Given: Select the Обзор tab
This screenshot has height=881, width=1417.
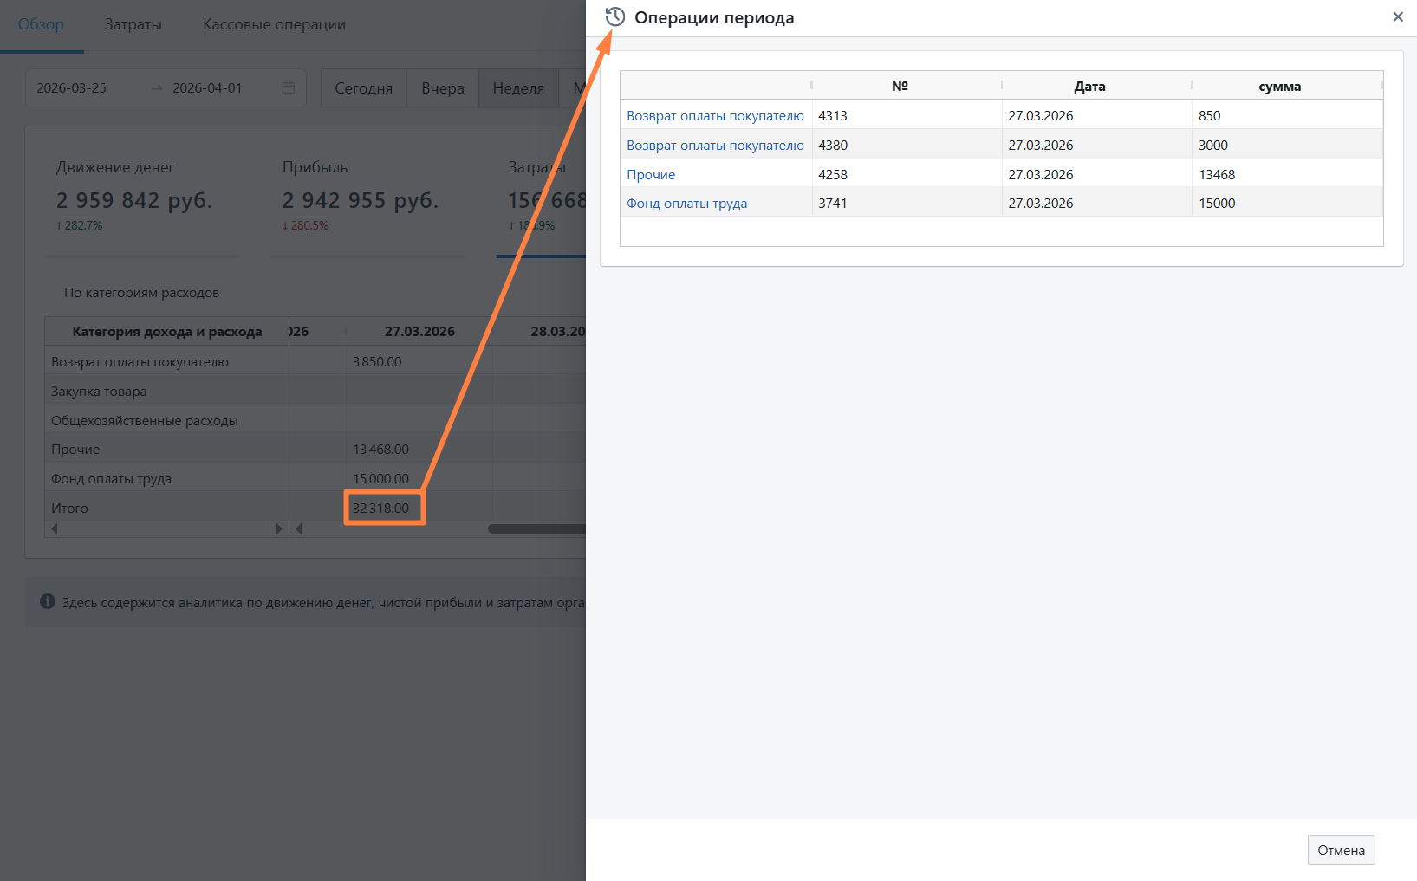Looking at the screenshot, I should coord(41,24).
